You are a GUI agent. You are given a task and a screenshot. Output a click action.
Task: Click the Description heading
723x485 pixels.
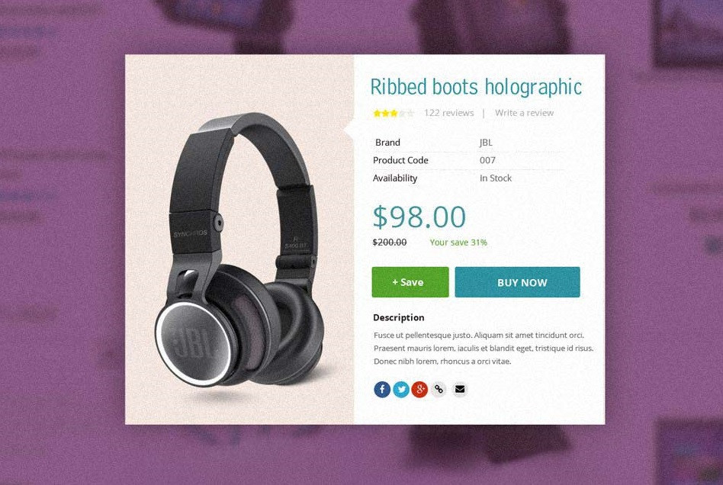pos(398,318)
